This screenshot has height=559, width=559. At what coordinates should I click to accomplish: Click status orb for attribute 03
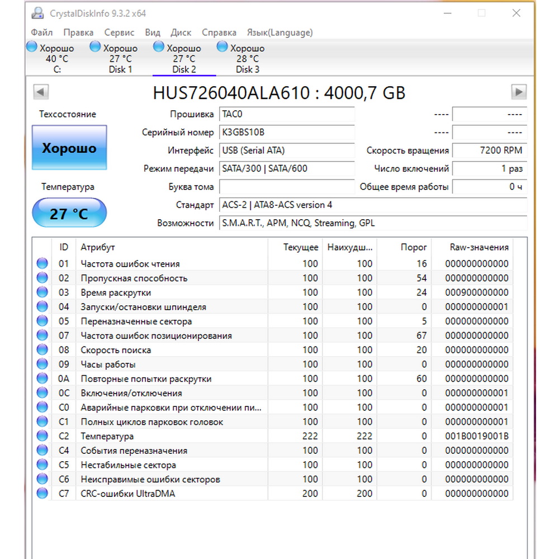[x=42, y=292]
